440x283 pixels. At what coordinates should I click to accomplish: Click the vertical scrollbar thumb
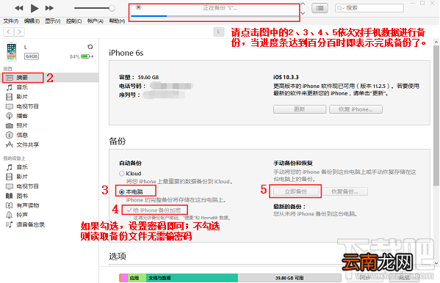(436, 115)
